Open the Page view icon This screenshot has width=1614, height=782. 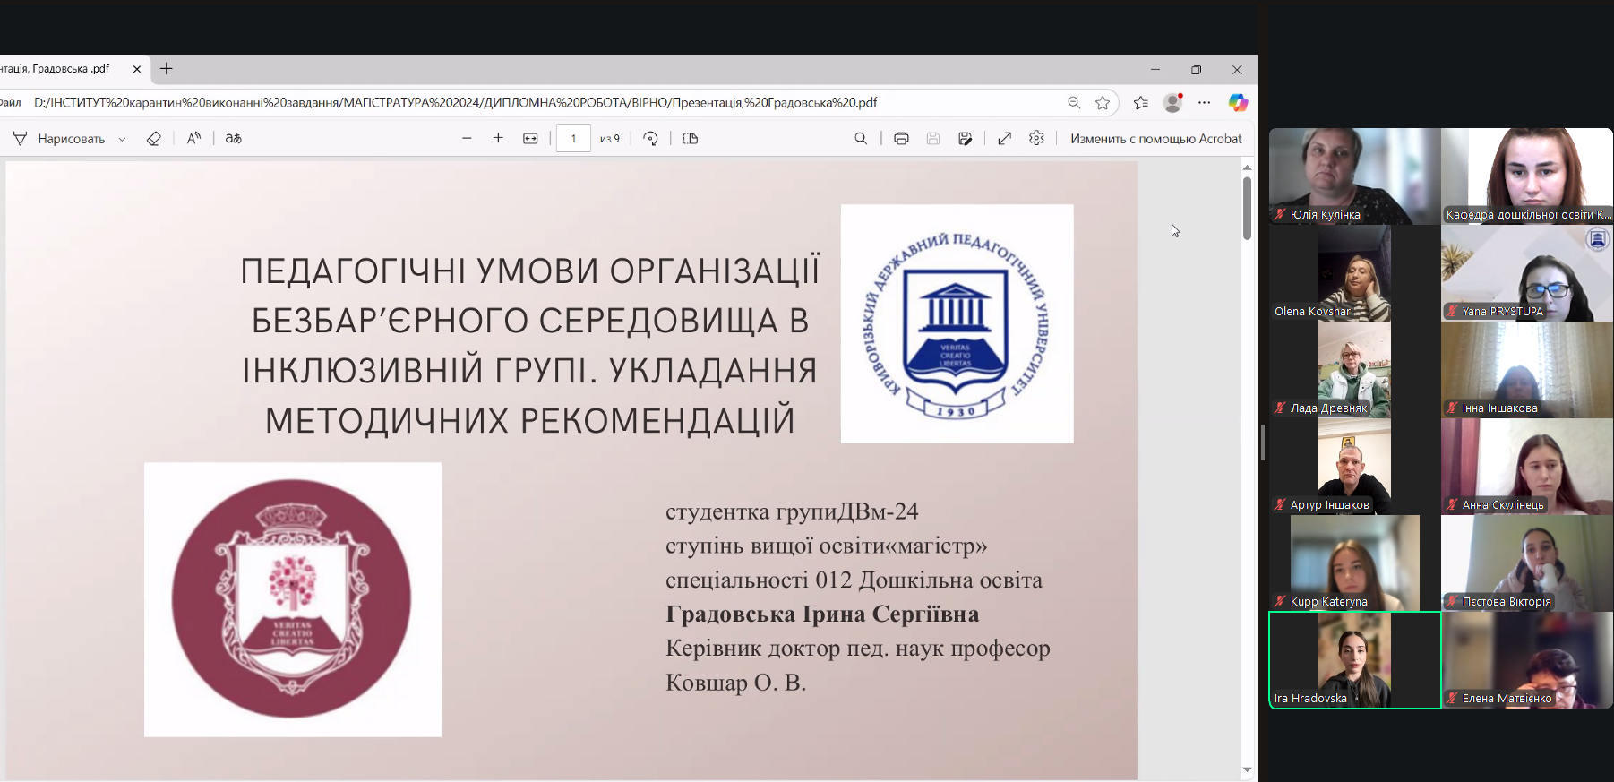tap(691, 139)
